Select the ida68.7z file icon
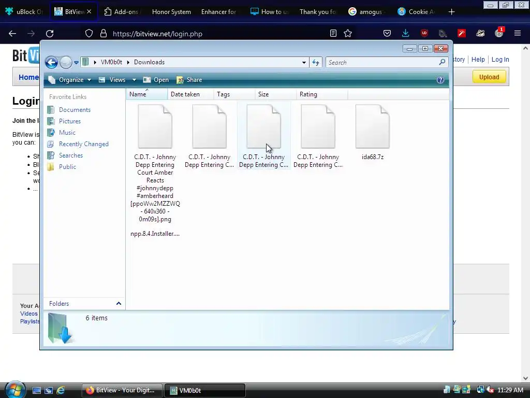The image size is (530, 398). 373,126
